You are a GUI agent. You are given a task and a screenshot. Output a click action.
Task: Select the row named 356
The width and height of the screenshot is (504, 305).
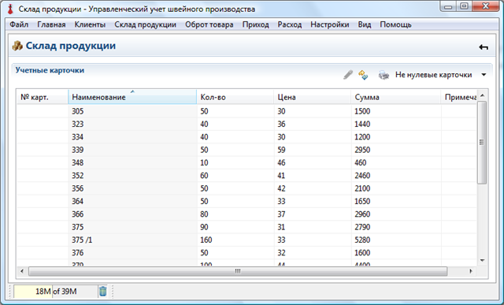(246, 188)
